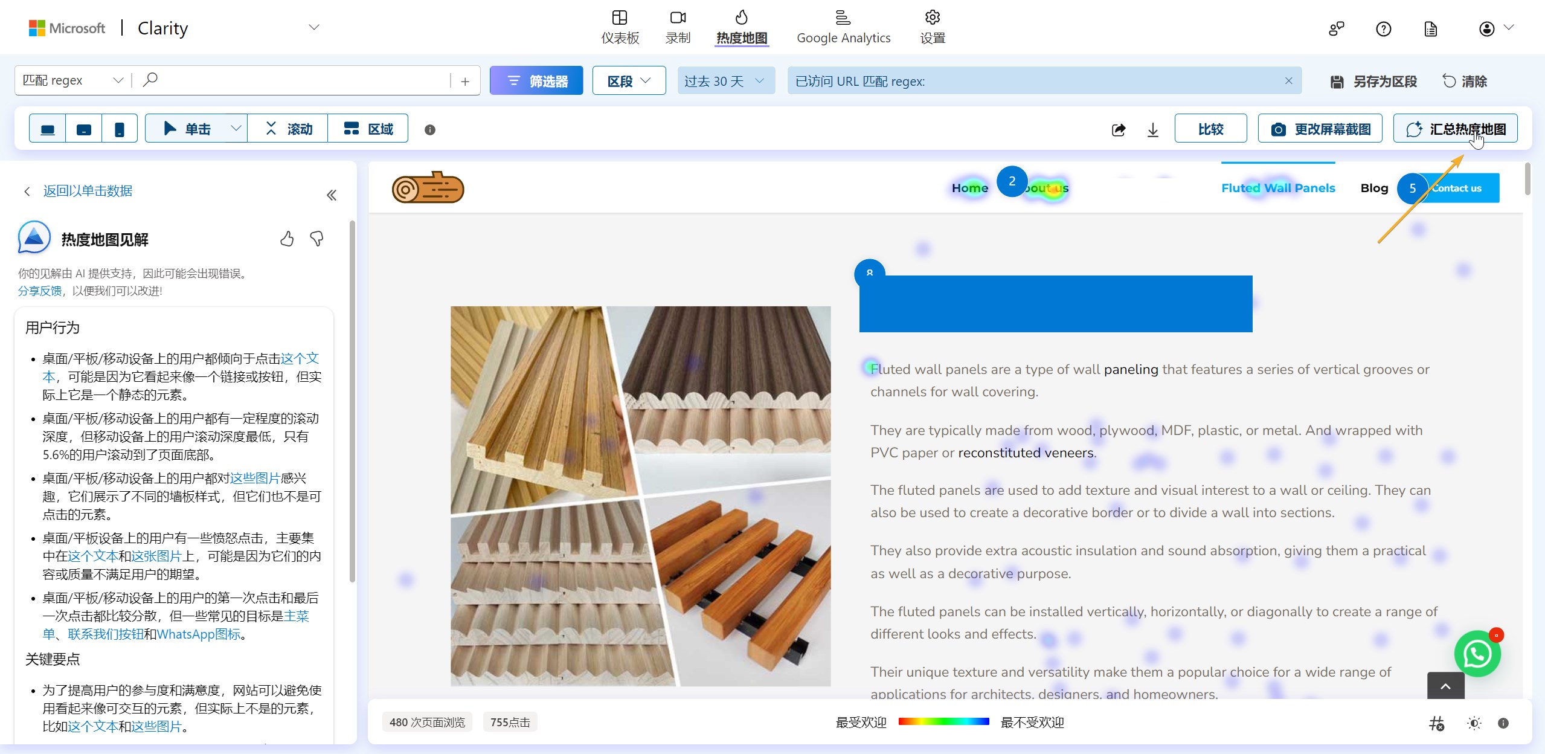Click the thumbs down feedback icon
This screenshot has height=754, width=1545.
click(x=316, y=239)
